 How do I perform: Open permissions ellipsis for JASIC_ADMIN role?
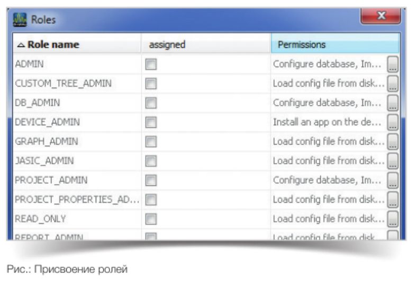[x=393, y=161]
